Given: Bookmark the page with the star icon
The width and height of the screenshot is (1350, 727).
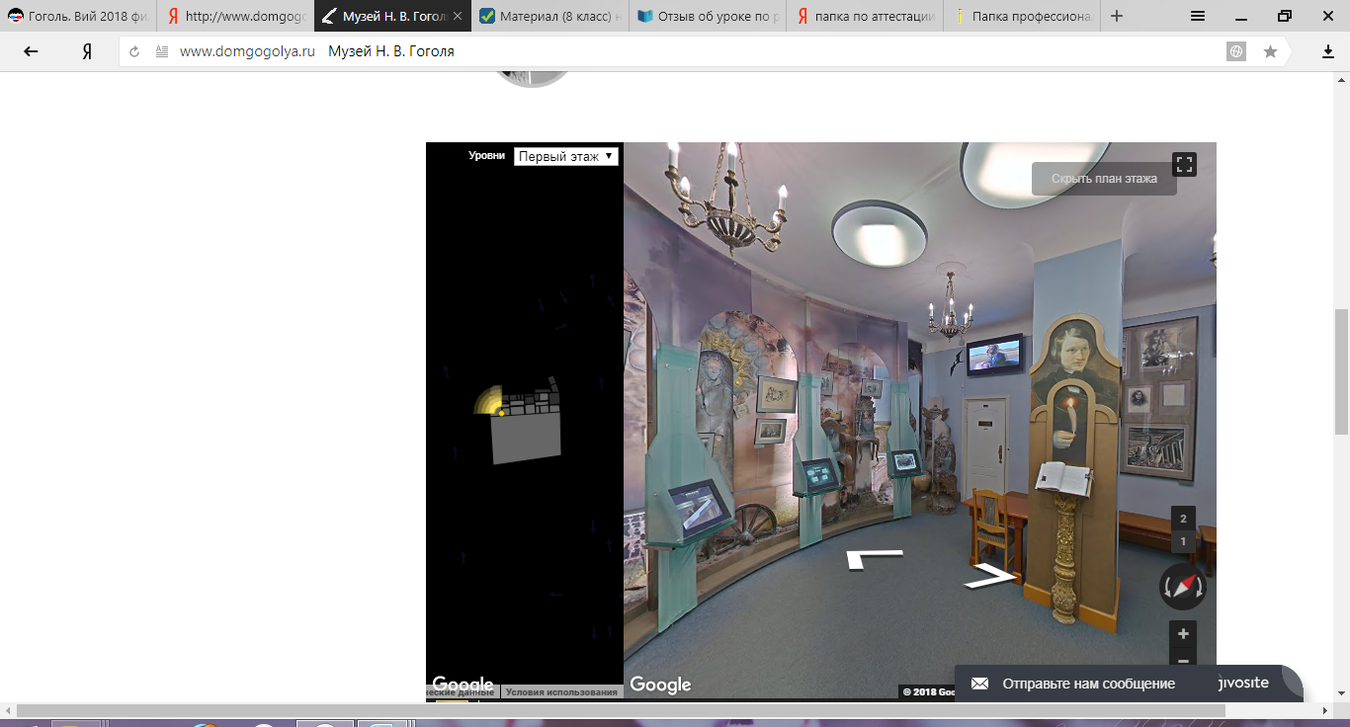Looking at the screenshot, I should pos(1270,51).
